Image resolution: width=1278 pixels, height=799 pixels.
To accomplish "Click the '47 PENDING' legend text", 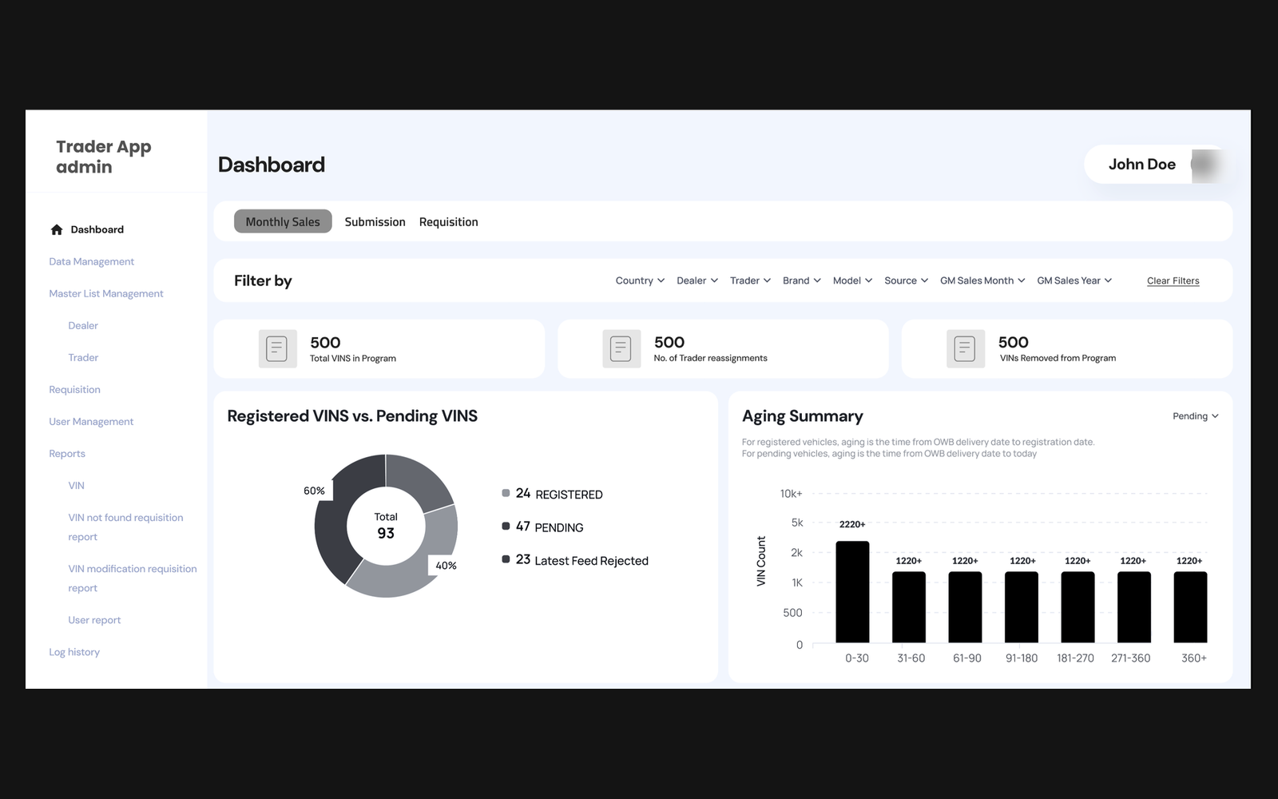I will pyautogui.click(x=550, y=527).
